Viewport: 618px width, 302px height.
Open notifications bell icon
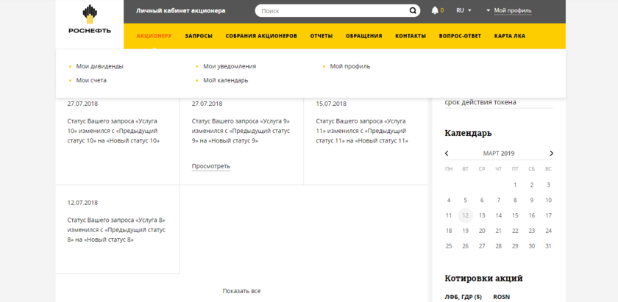(x=435, y=11)
